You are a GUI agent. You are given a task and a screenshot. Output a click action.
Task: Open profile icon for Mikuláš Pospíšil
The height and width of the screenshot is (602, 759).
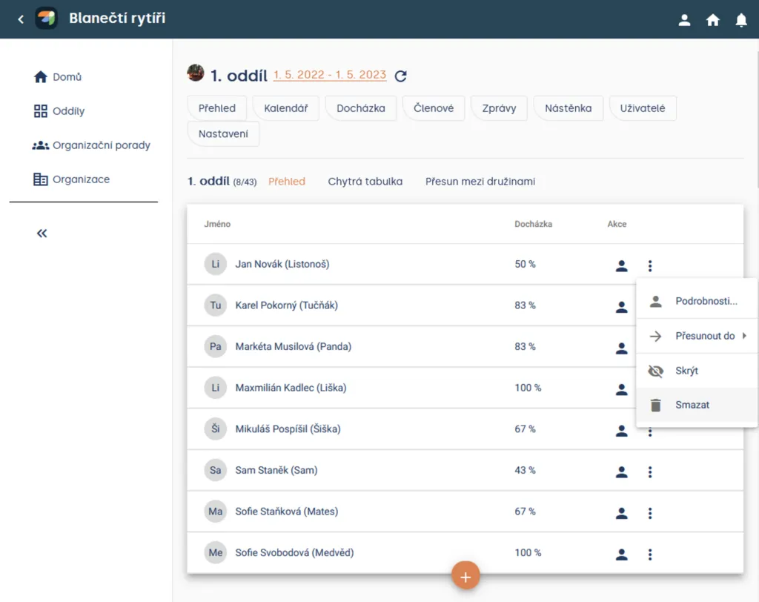622,430
